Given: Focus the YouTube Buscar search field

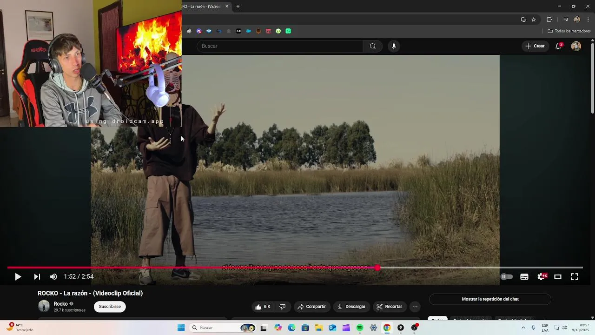Looking at the screenshot, I should pyautogui.click(x=280, y=46).
